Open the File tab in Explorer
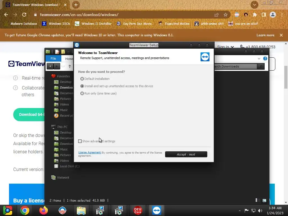Image resolution: width=288 pixels, height=216 pixels. coord(53,58)
